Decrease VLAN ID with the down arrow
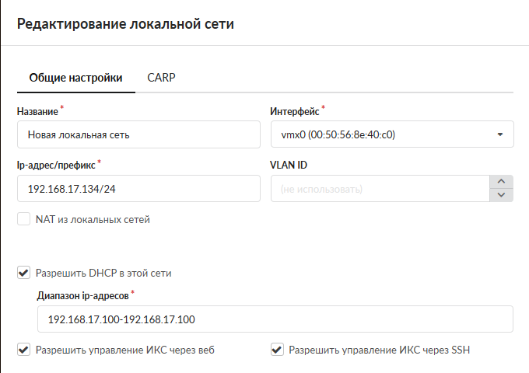The height and width of the screenshot is (373, 529). (501, 195)
